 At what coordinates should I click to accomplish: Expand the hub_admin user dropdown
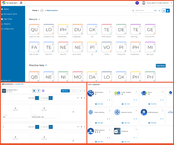click(171, 3)
